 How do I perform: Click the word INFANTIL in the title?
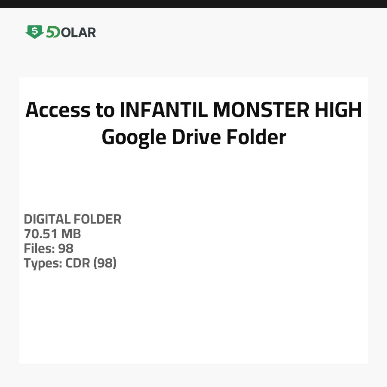click(x=164, y=110)
